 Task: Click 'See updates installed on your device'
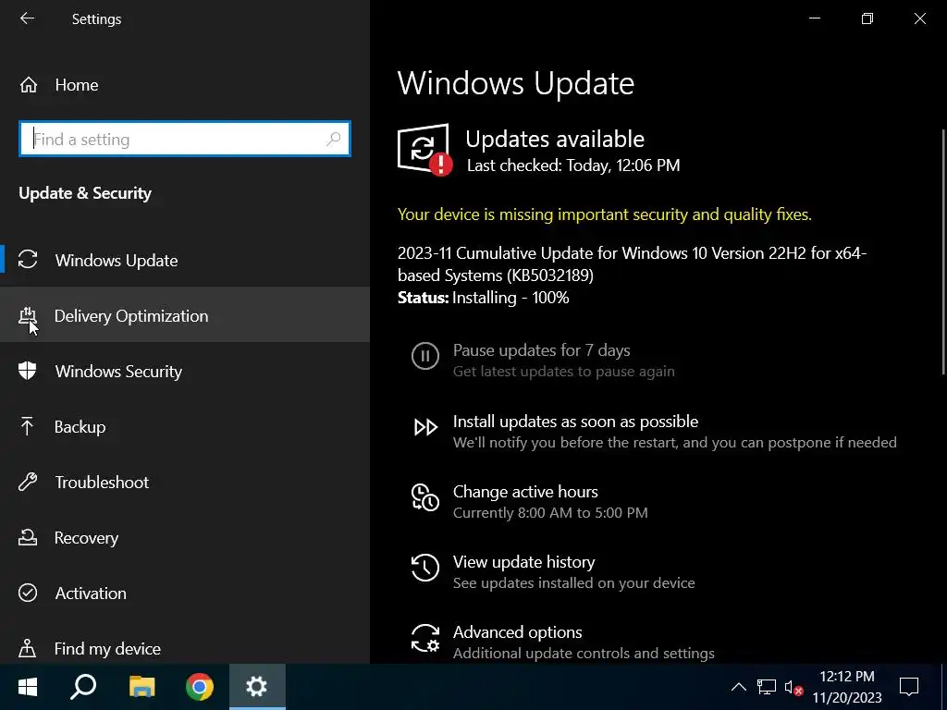[573, 582]
